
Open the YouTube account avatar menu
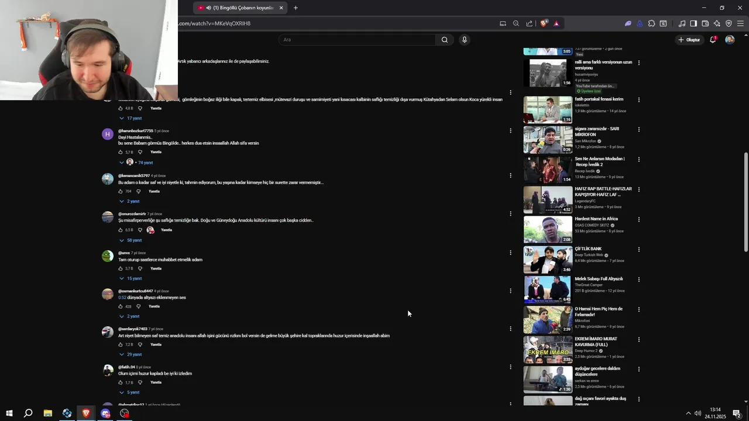point(730,40)
